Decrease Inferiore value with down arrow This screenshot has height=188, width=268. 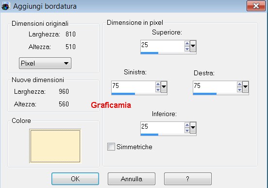point(187,131)
